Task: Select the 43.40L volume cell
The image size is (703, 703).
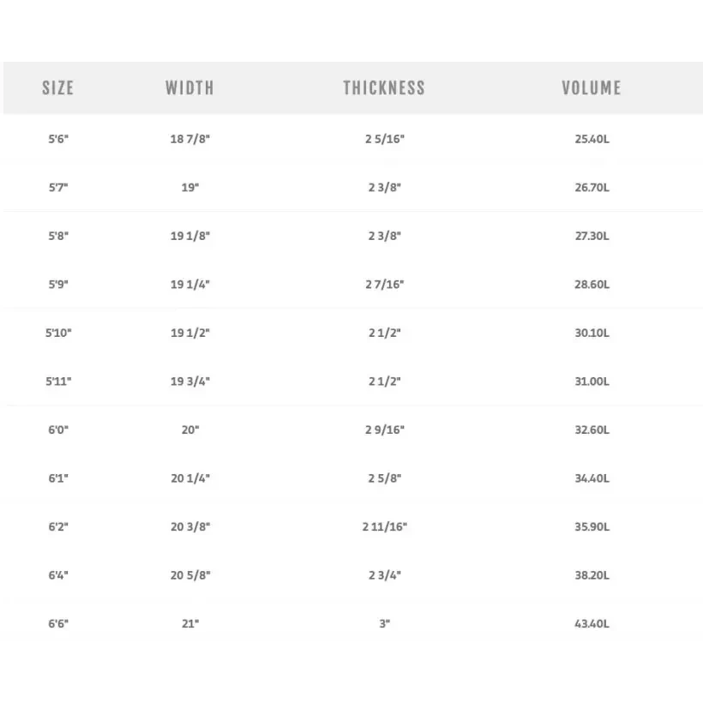Action: pos(592,623)
